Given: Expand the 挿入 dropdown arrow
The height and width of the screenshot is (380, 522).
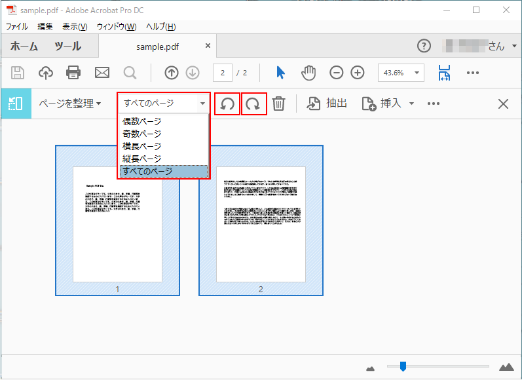Looking at the screenshot, I should (x=411, y=104).
